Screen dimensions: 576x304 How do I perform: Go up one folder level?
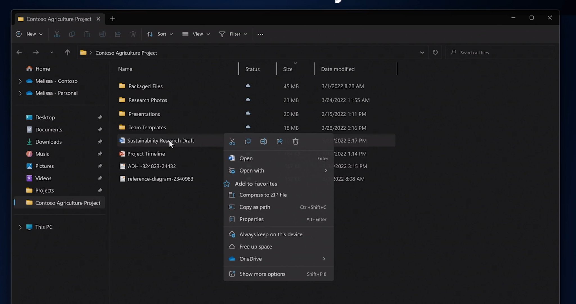(67, 52)
